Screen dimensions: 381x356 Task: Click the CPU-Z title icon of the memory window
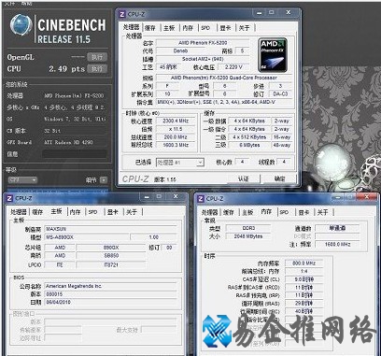point(201,199)
